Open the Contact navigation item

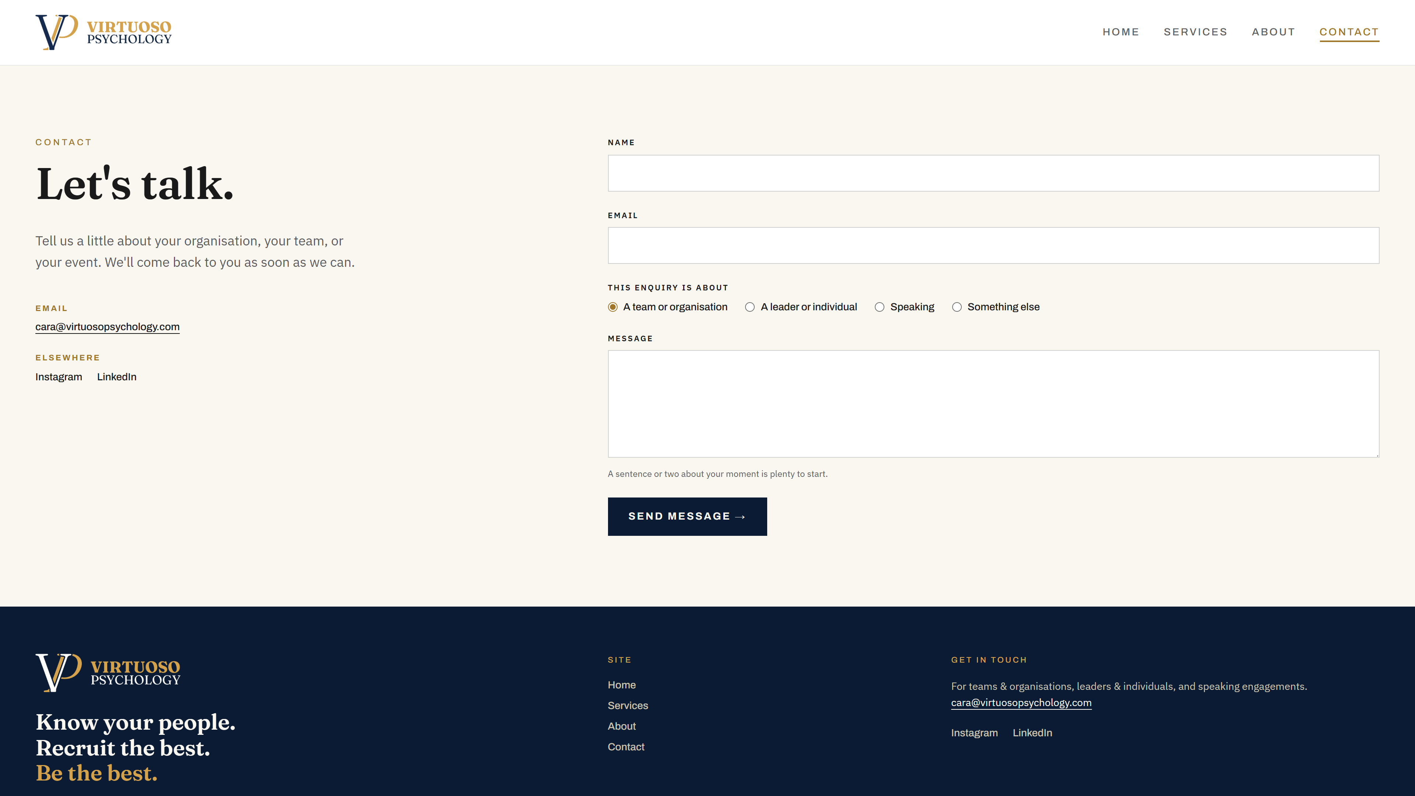click(1349, 32)
